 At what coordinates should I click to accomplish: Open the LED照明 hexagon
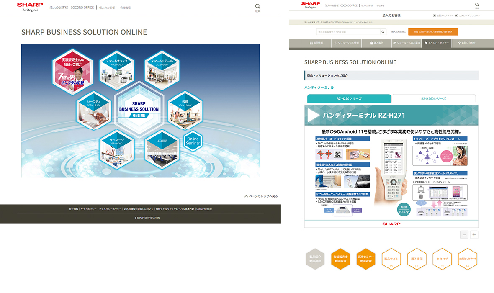point(162,149)
